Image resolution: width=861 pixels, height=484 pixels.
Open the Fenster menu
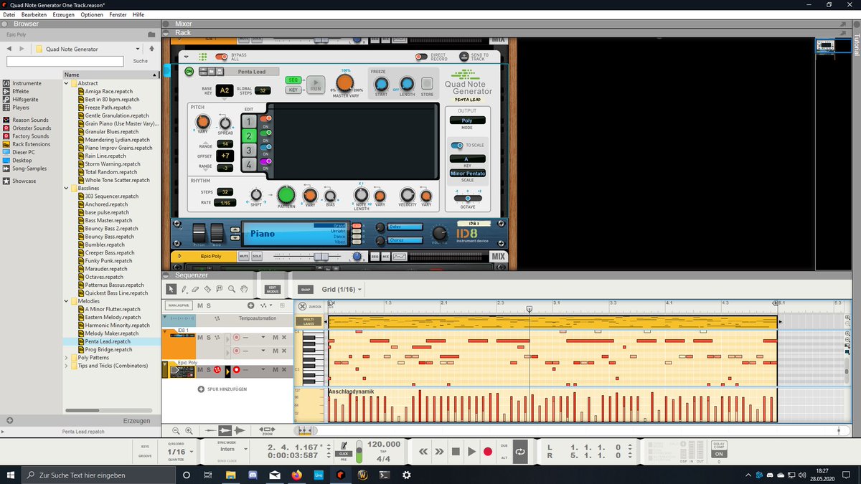tap(118, 14)
